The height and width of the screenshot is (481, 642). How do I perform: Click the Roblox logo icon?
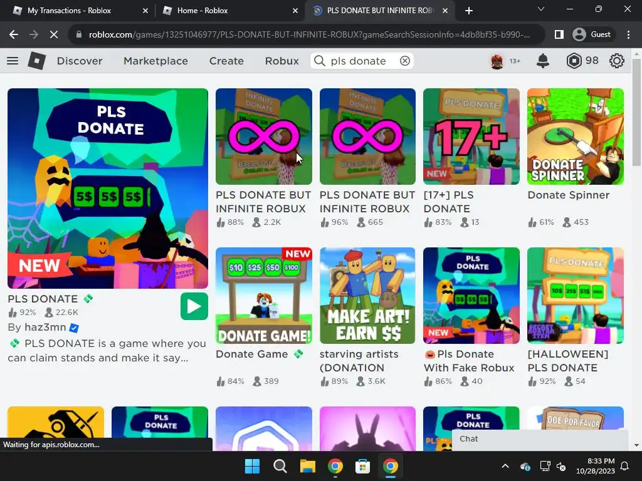point(37,61)
